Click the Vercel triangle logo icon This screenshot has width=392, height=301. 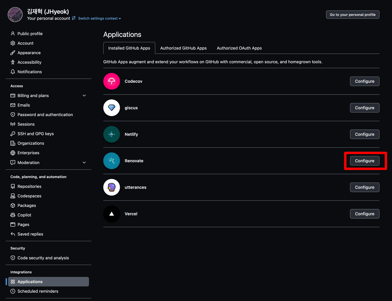pos(112,214)
